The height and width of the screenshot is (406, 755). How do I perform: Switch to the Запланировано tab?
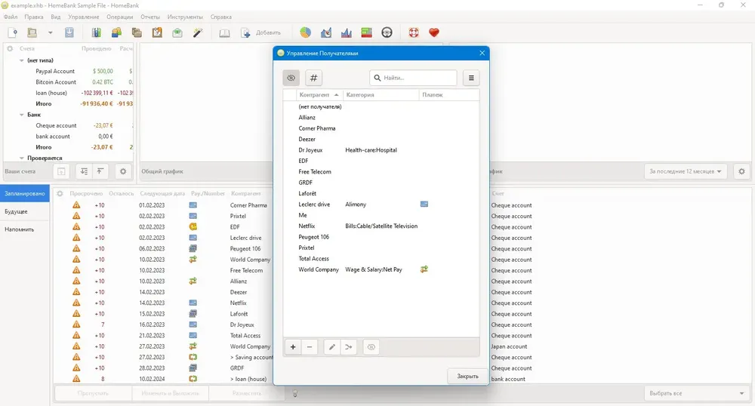pos(25,193)
